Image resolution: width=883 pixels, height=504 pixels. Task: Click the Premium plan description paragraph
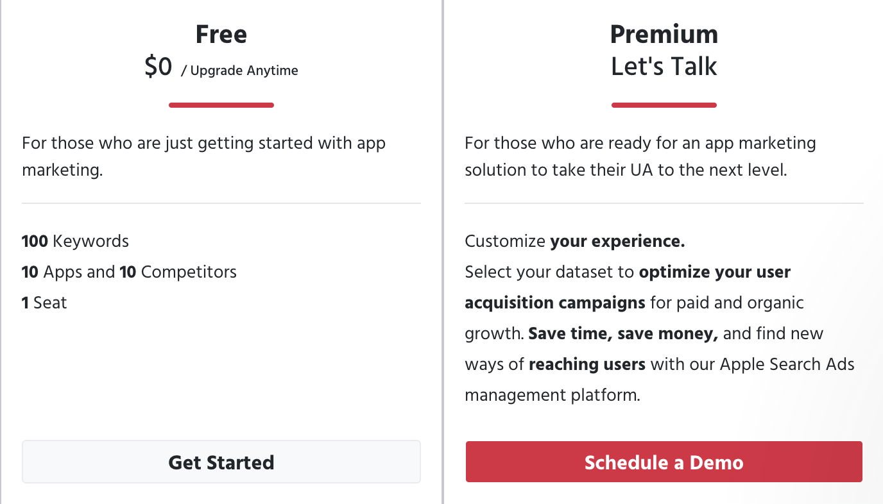(640, 156)
